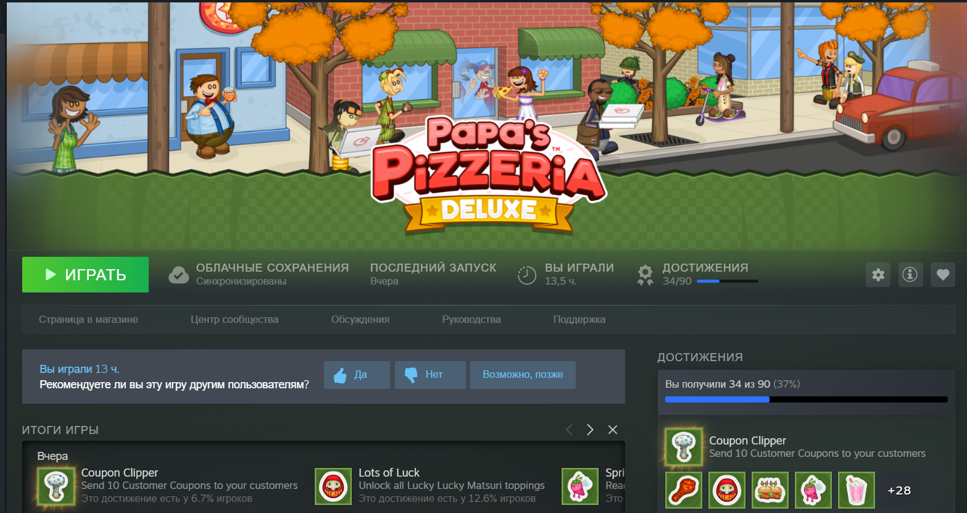Click the Coupon Clipper icon in Итоги игры
Screen dimensions: 967x513
click(x=56, y=486)
